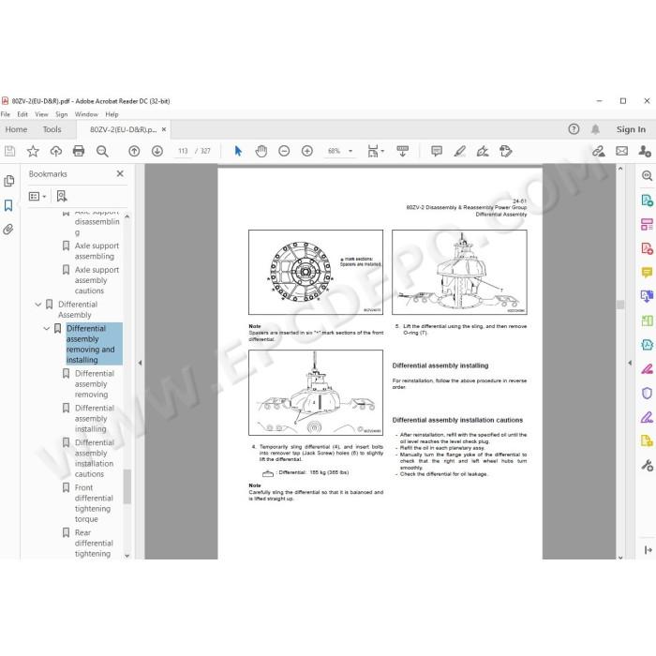Viewport: 656px width, 656px height.
Task: Collapse Differential assembly removing and installing bookmark
Action: [x=47, y=328]
